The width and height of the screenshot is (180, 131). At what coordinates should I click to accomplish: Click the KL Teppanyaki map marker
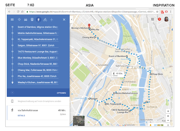point(106,104)
